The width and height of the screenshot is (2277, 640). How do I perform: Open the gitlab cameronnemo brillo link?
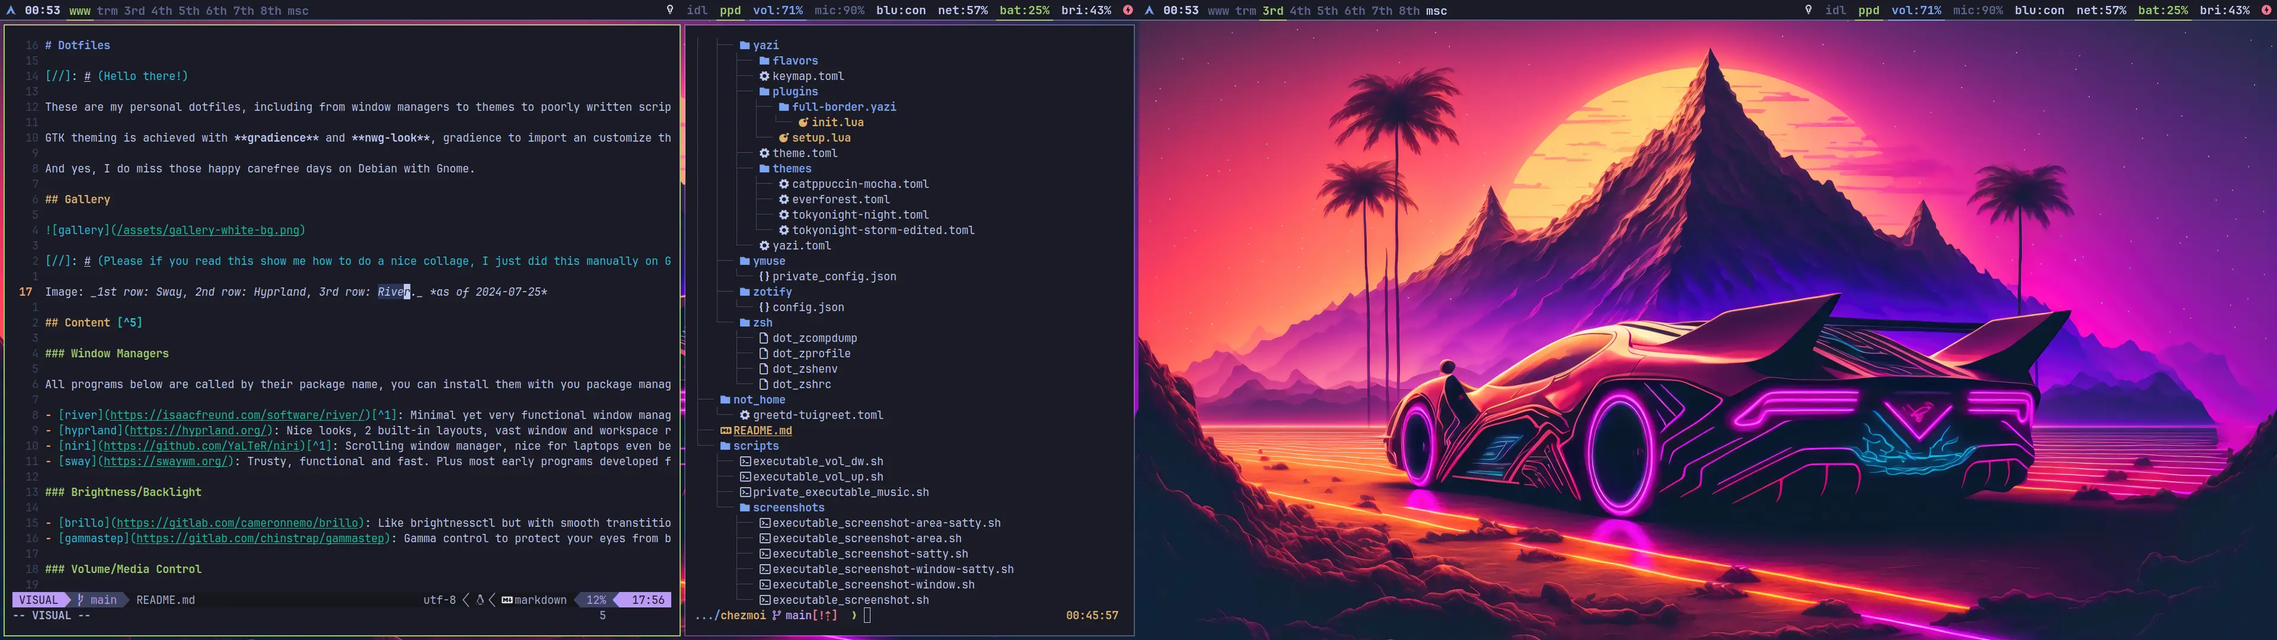coord(238,523)
